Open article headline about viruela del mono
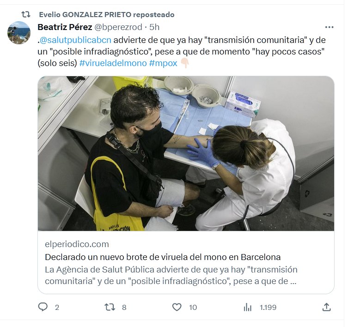 163,257
